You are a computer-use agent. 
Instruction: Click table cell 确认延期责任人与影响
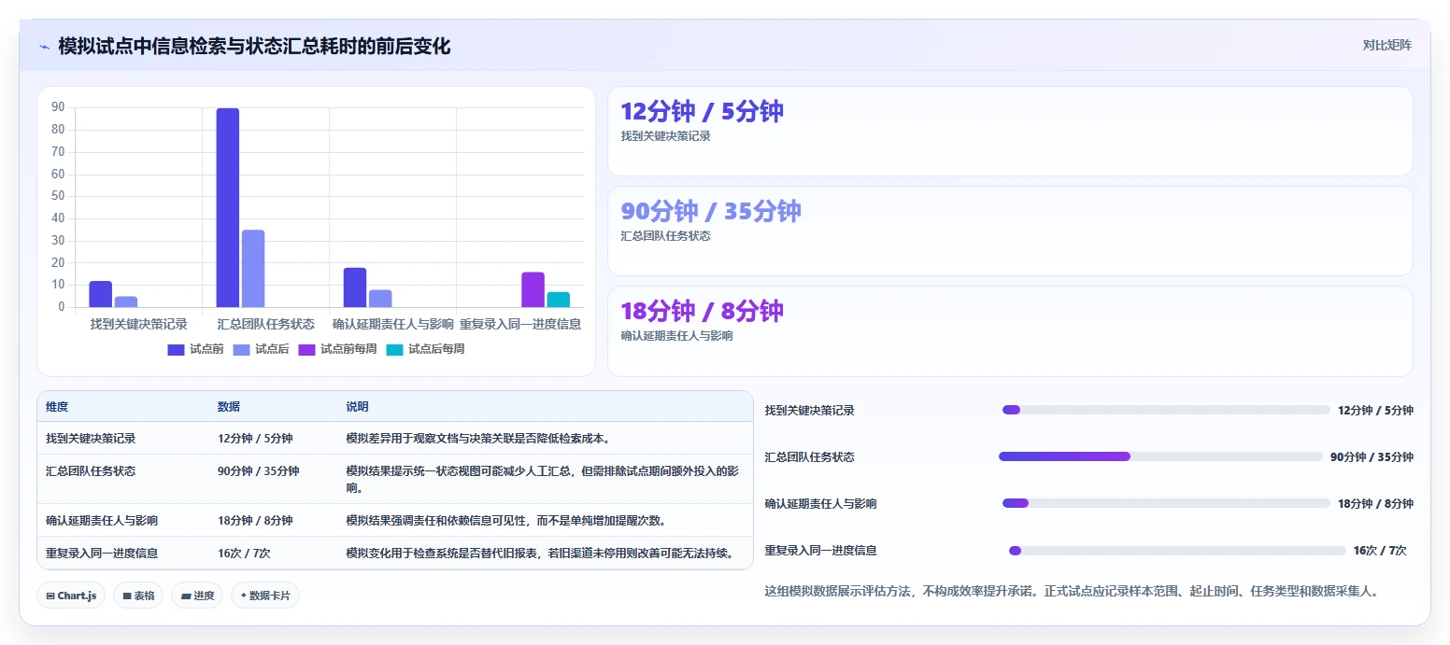[x=102, y=521]
